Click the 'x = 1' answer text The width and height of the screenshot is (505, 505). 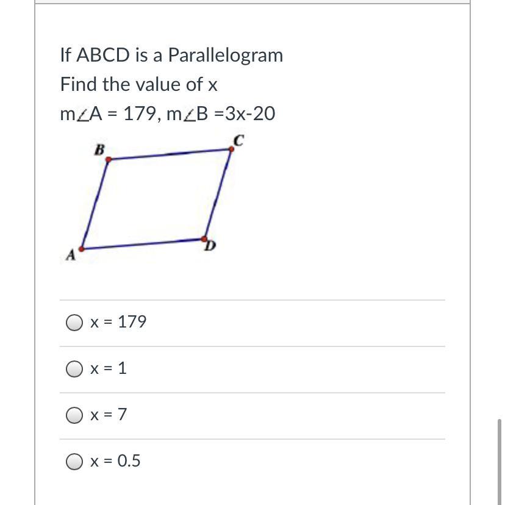pyautogui.click(x=108, y=368)
